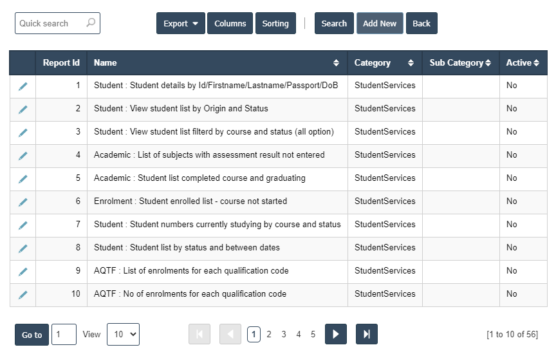Image resolution: width=556 pixels, height=354 pixels.
Task: Edit the Academic student list graduating report
Action: pyautogui.click(x=23, y=179)
